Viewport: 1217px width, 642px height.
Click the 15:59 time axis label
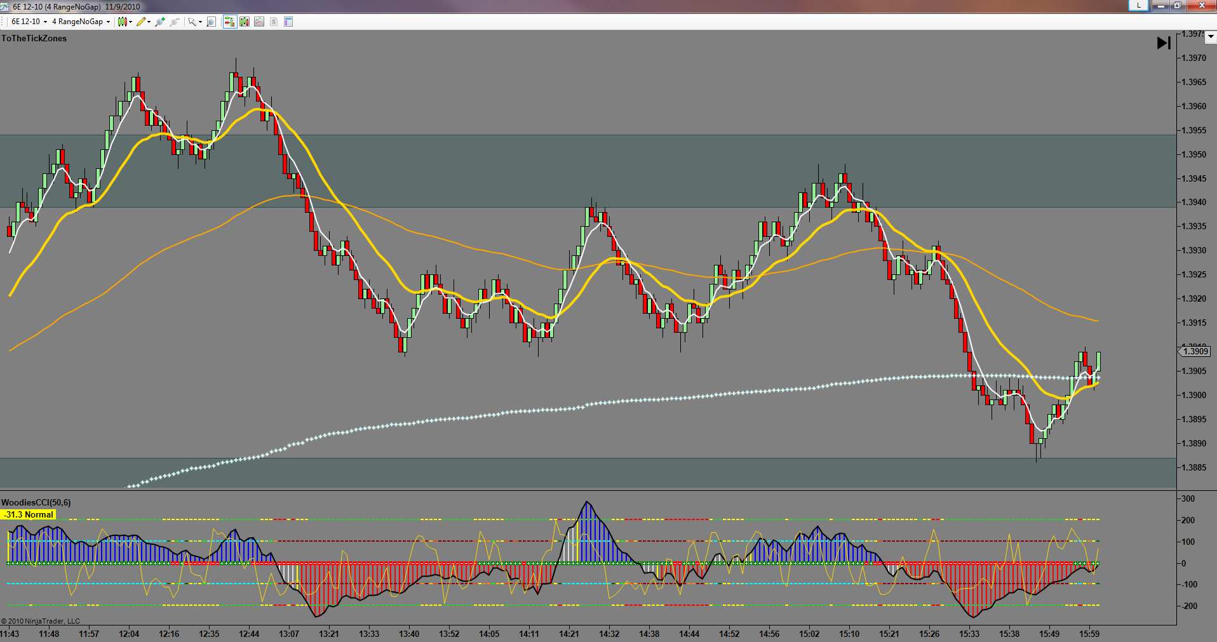tap(1089, 634)
